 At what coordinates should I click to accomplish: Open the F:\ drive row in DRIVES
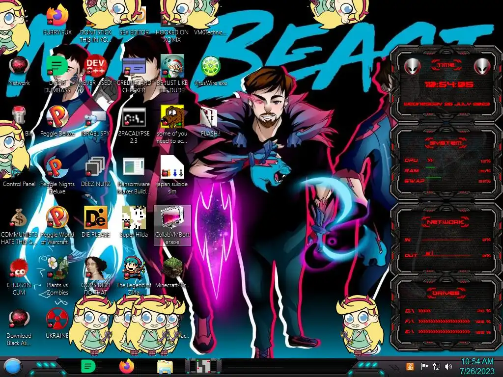(x=447, y=321)
